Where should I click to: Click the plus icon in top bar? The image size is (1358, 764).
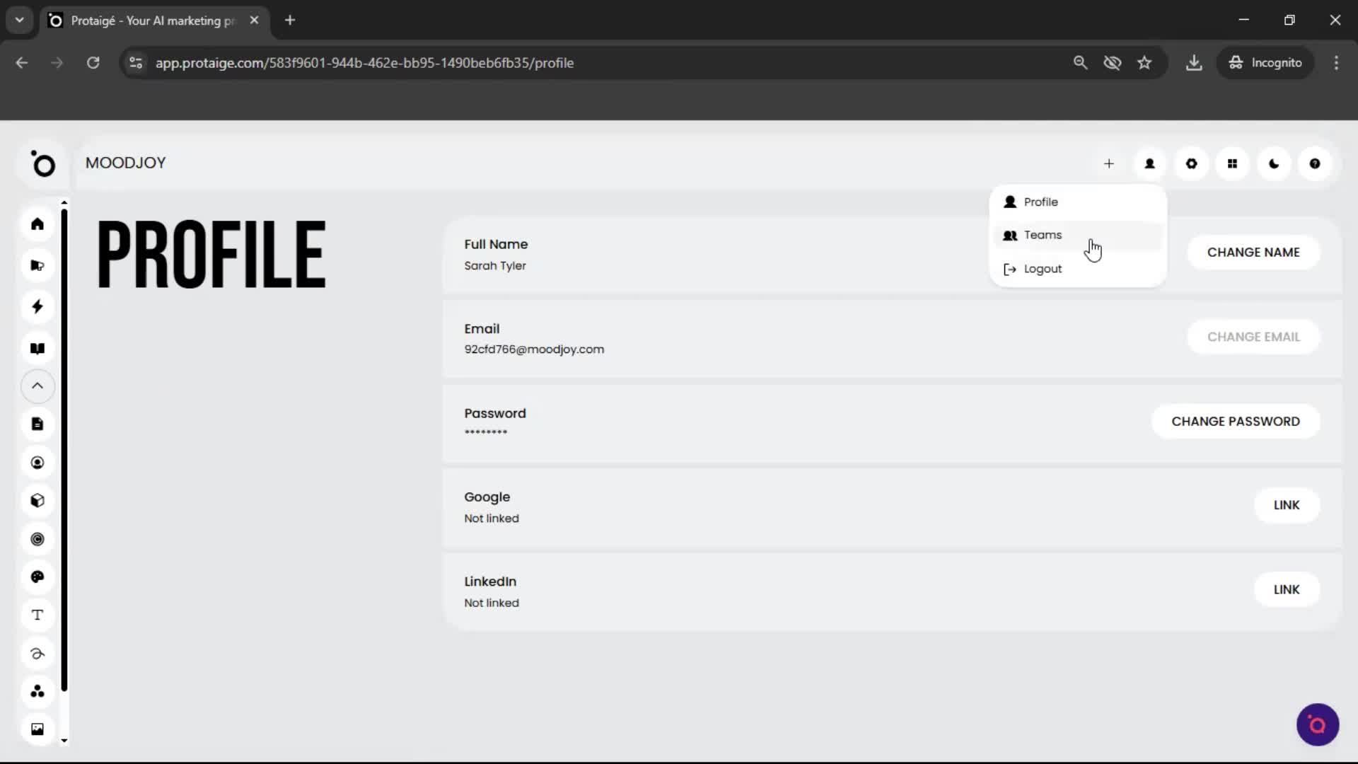pyautogui.click(x=1109, y=163)
